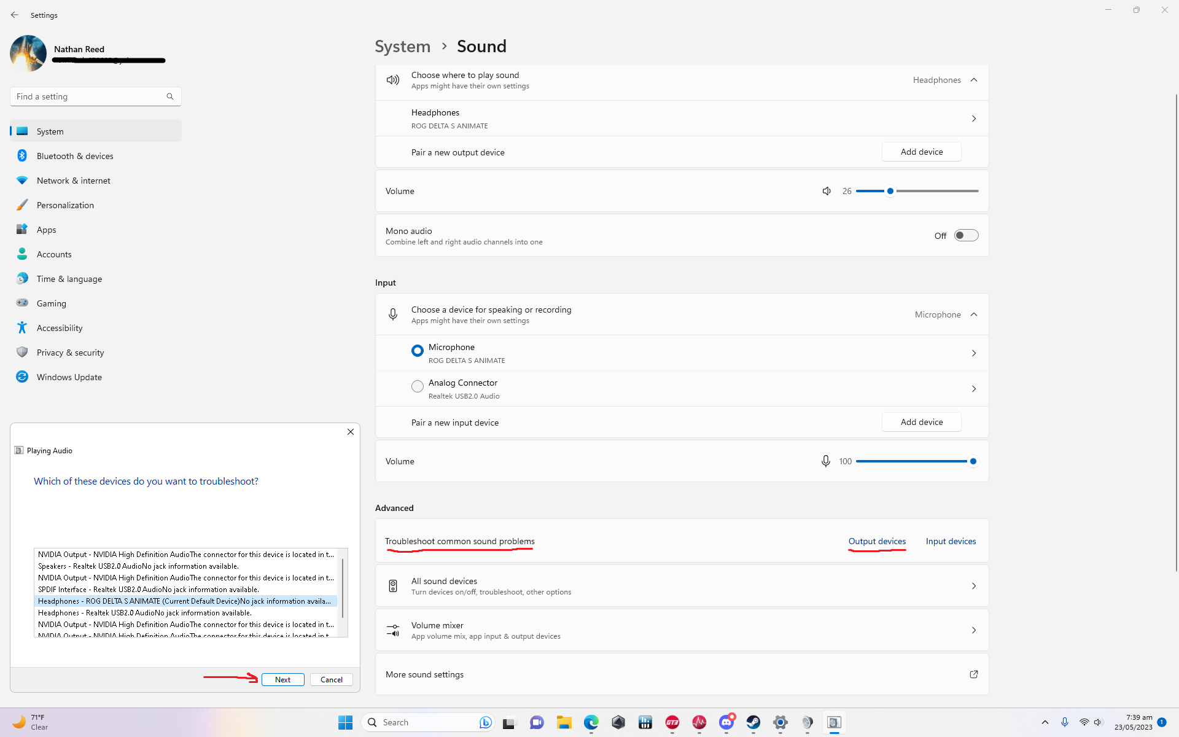Select the Analog Connector input radio button
The width and height of the screenshot is (1179, 737).
(x=418, y=386)
